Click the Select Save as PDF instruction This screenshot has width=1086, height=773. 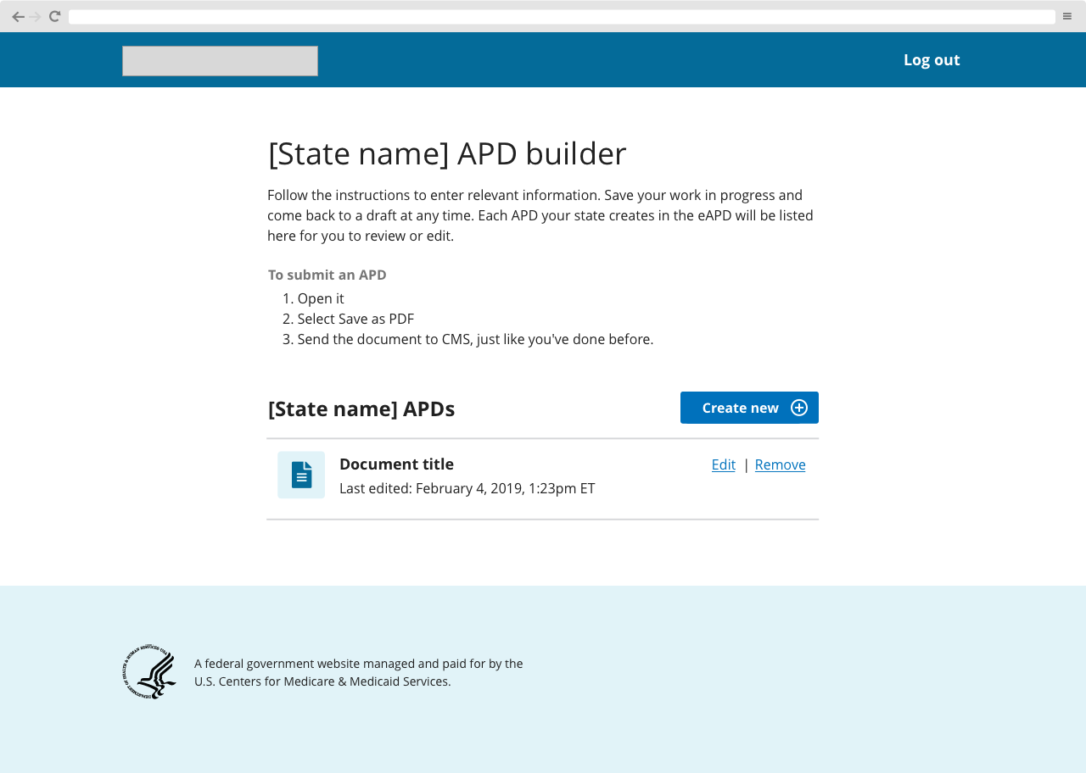pos(355,319)
